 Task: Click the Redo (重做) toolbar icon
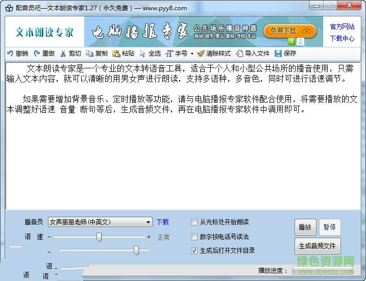[37, 54]
